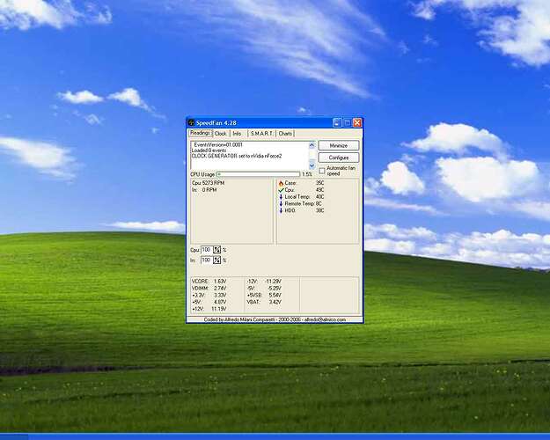
Task: Enable the Automatic fan speed checkbox
Action: pyautogui.click(x=322, y=171)
